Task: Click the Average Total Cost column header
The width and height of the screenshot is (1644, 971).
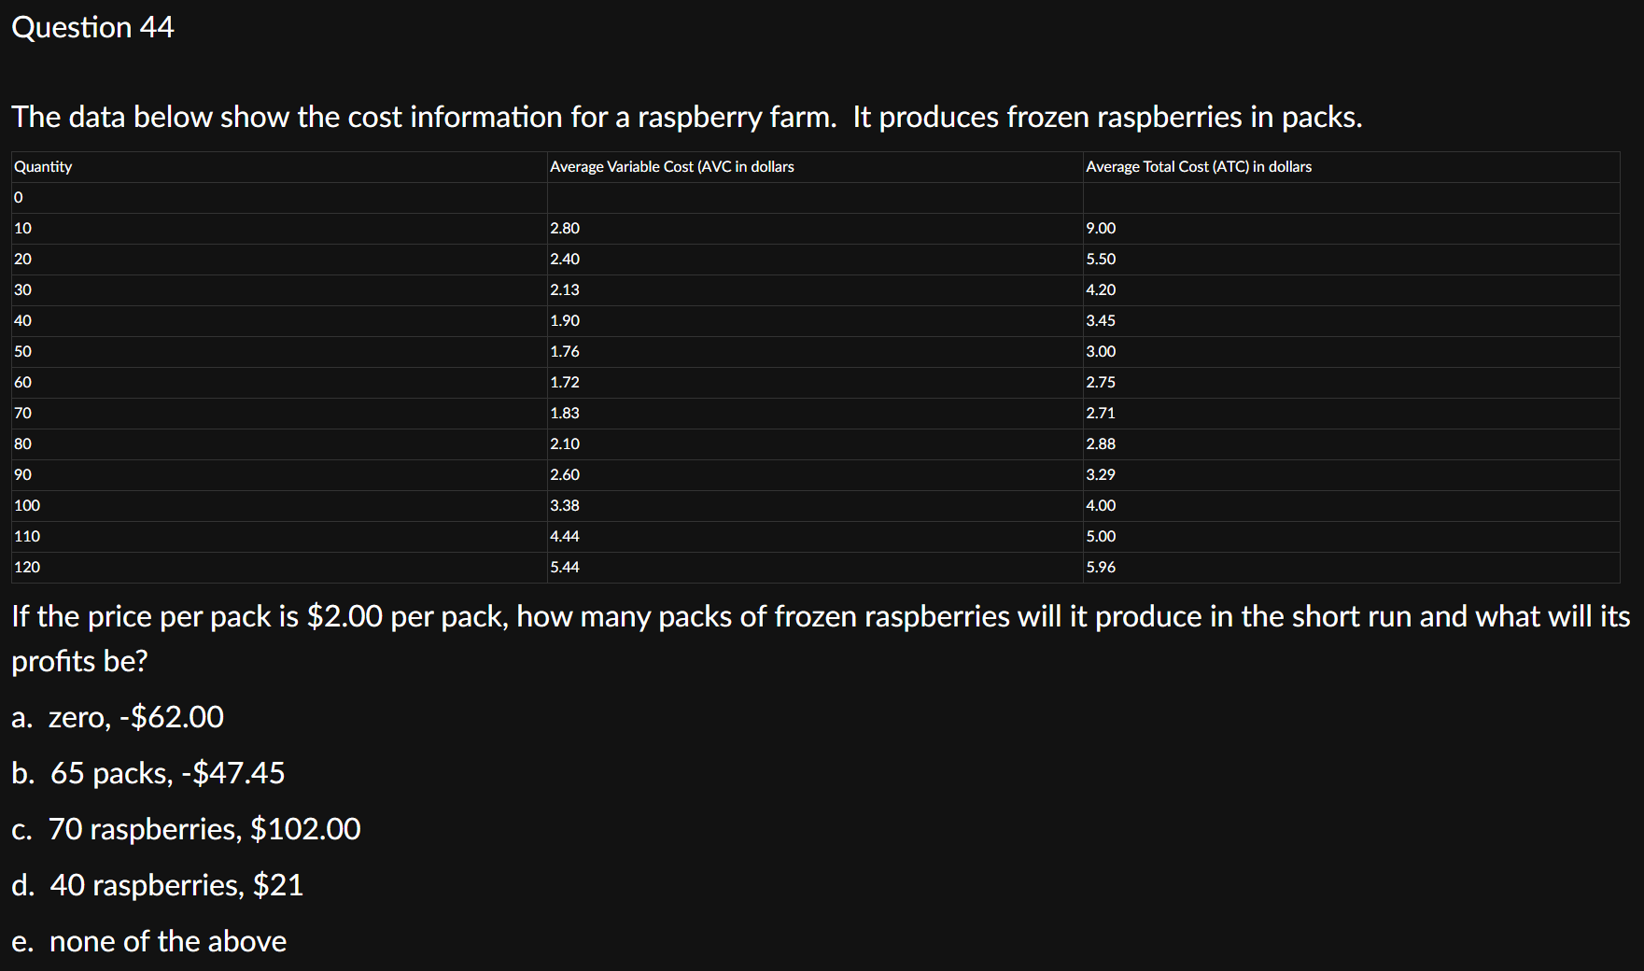Action: pos(1199,166)
